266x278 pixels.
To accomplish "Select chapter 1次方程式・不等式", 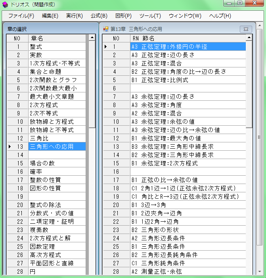I will point(57,63).
